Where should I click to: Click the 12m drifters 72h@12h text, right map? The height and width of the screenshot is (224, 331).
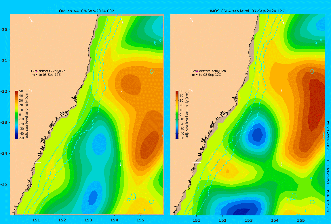click(x=208, y=71)
